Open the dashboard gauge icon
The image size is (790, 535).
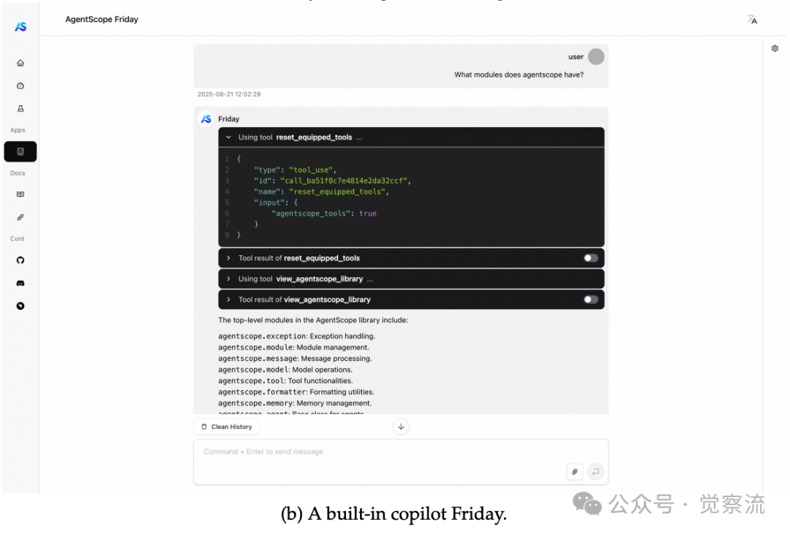20,86
